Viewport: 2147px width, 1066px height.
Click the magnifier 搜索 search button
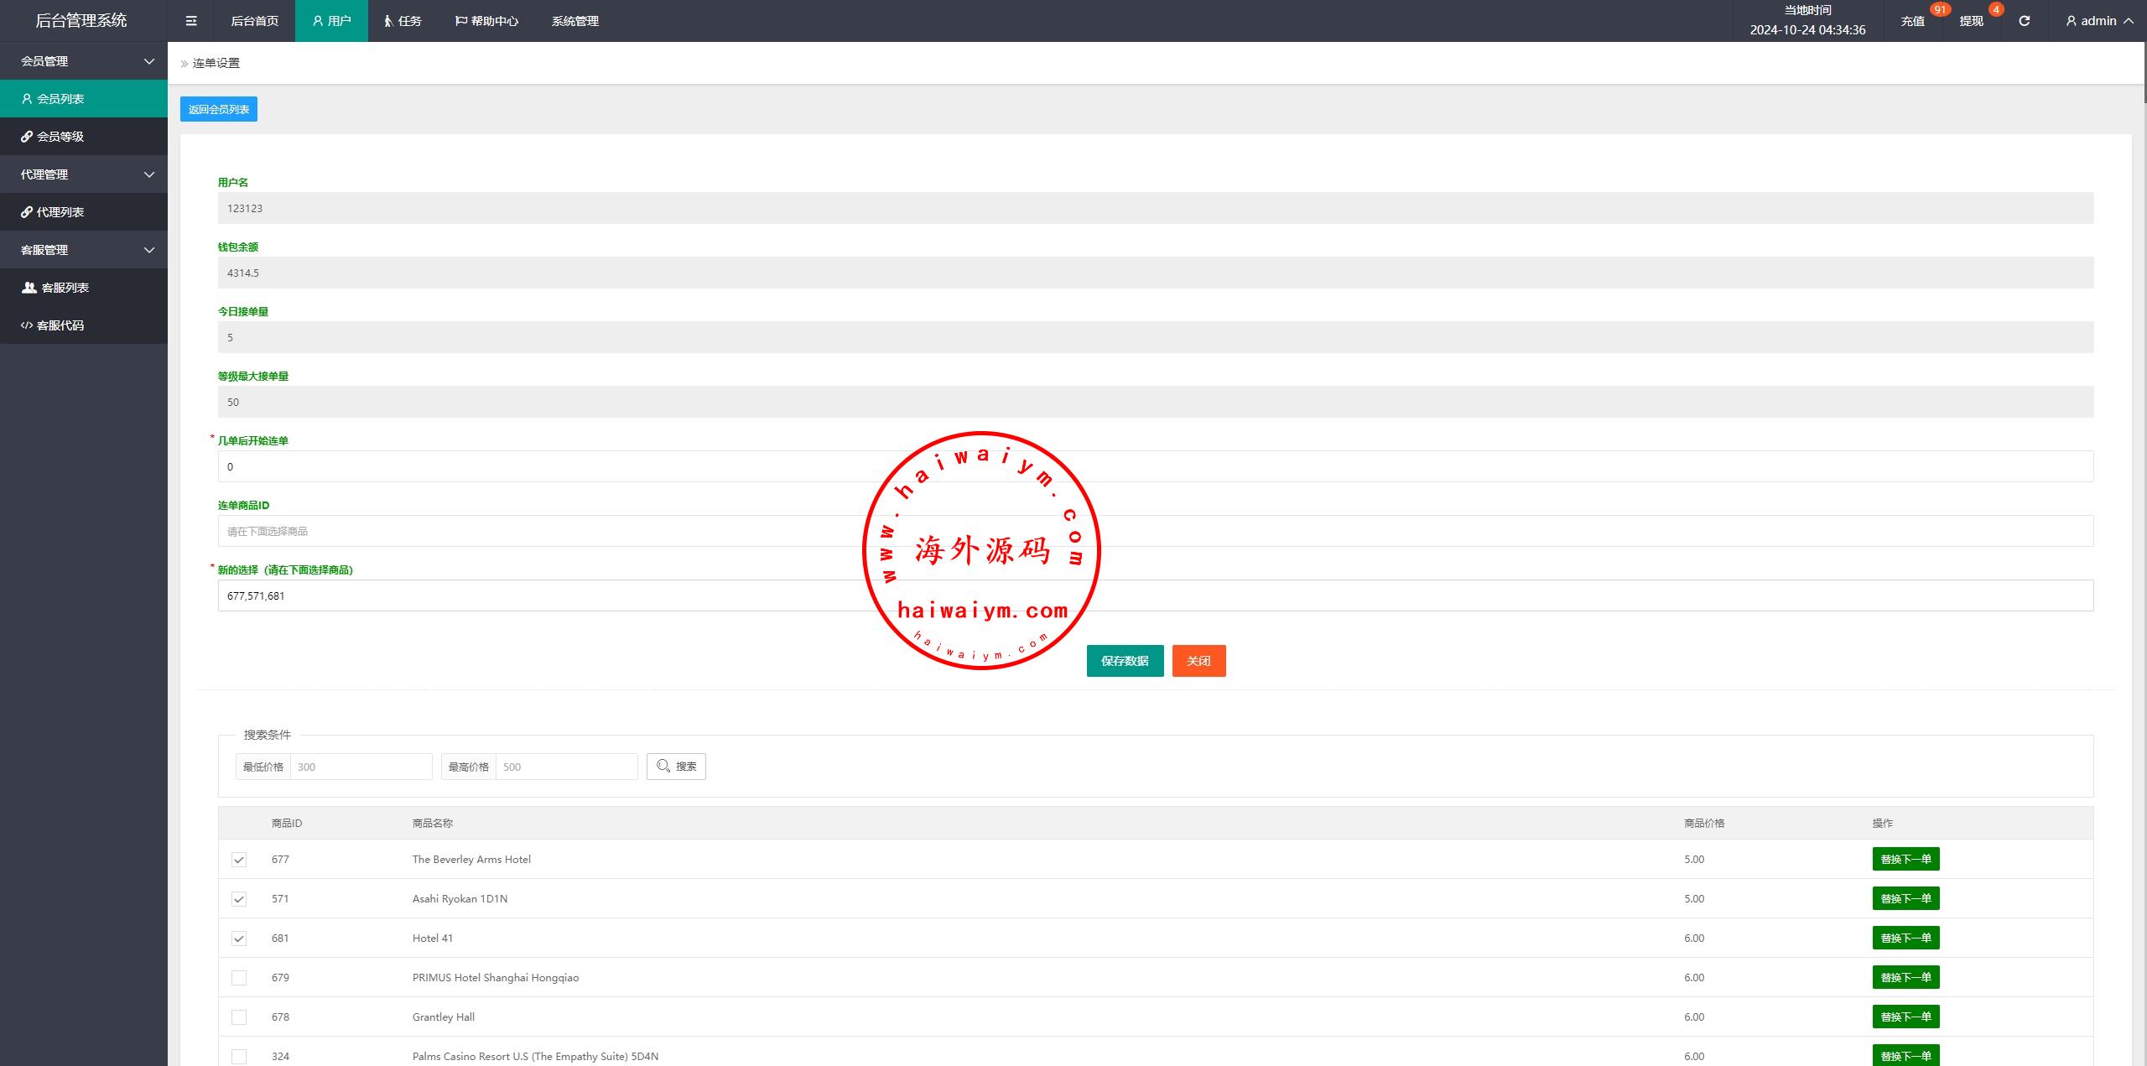coord(676,767)
